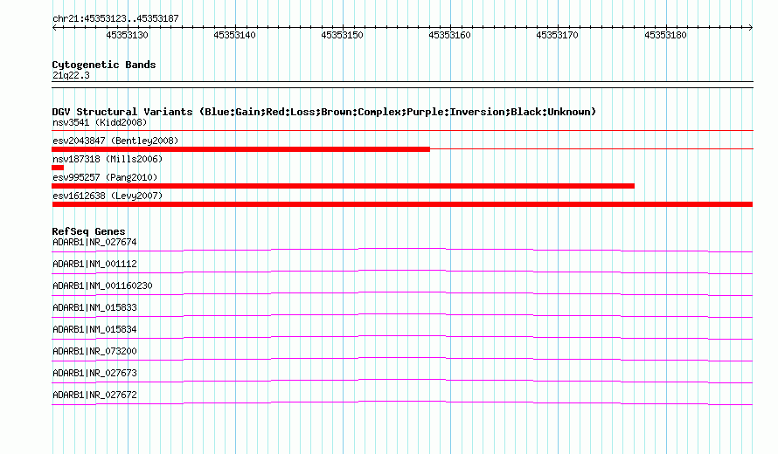Click the Cytogenetic Bands track title
Screen dimensions: 778x454
104,65
